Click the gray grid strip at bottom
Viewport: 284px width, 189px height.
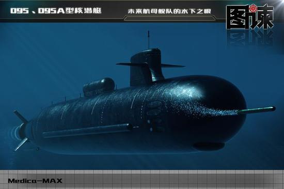(142, 179)
